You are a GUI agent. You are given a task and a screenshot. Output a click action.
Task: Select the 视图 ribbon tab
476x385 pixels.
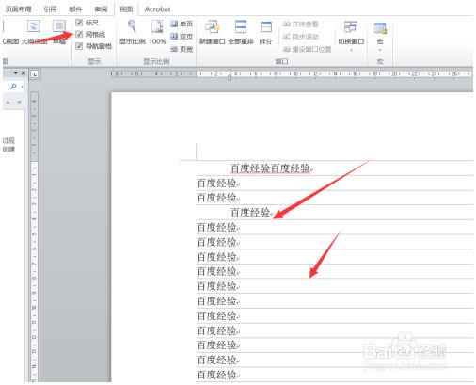click(x=126, y=9)
